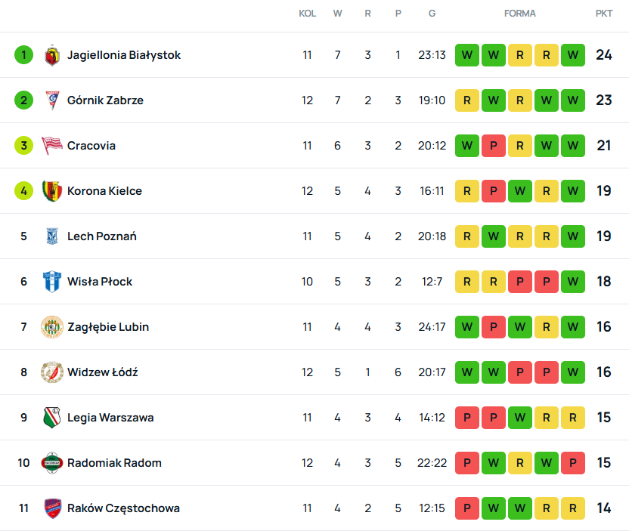The image size is (629, 531).
Task: Click the Lech Poznań club crest
Action: click(x=51, y=236)
